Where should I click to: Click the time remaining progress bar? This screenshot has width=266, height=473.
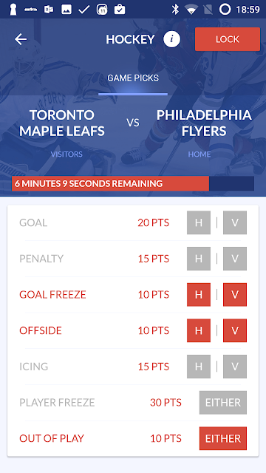point(133,183)
